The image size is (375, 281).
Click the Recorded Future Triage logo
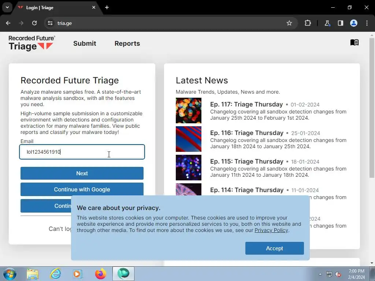click(x=31, y=43)
